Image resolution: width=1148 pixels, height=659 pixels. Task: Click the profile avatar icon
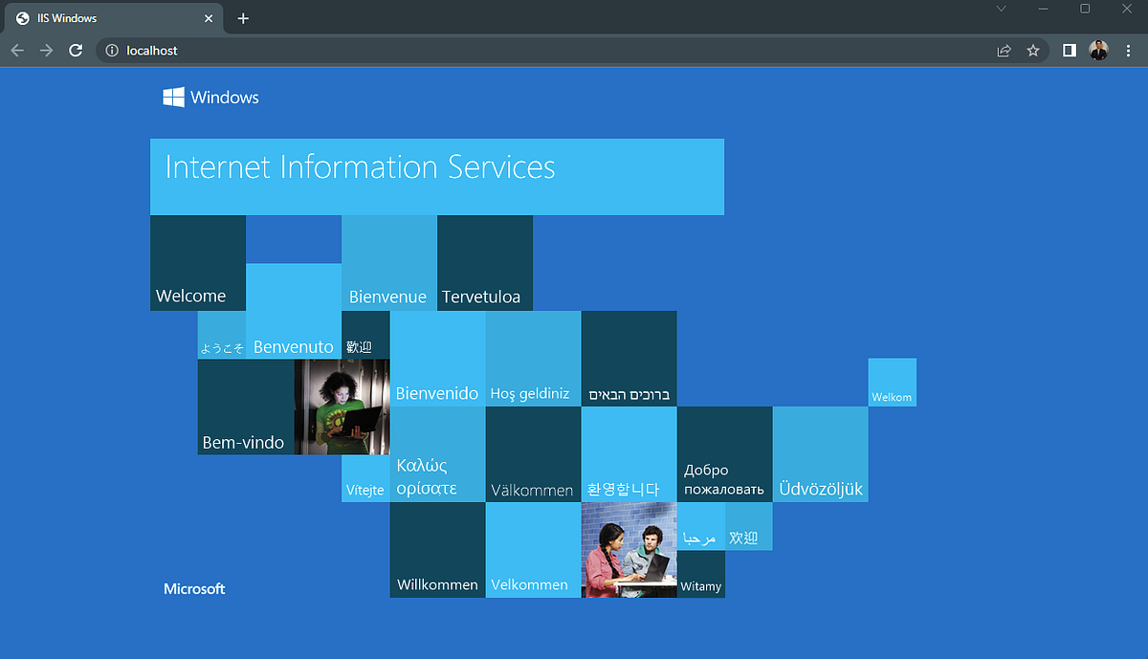coord(1097,50)
